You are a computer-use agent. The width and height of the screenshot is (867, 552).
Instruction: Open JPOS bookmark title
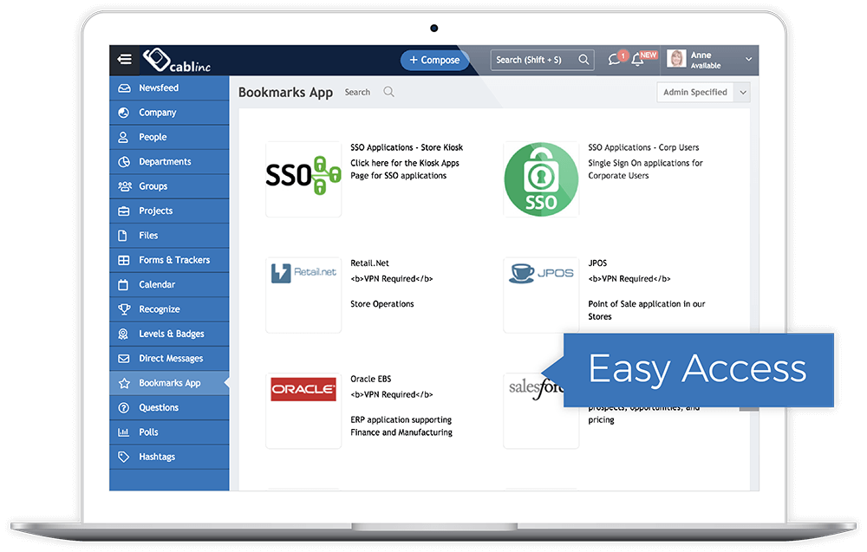point(597,263)
